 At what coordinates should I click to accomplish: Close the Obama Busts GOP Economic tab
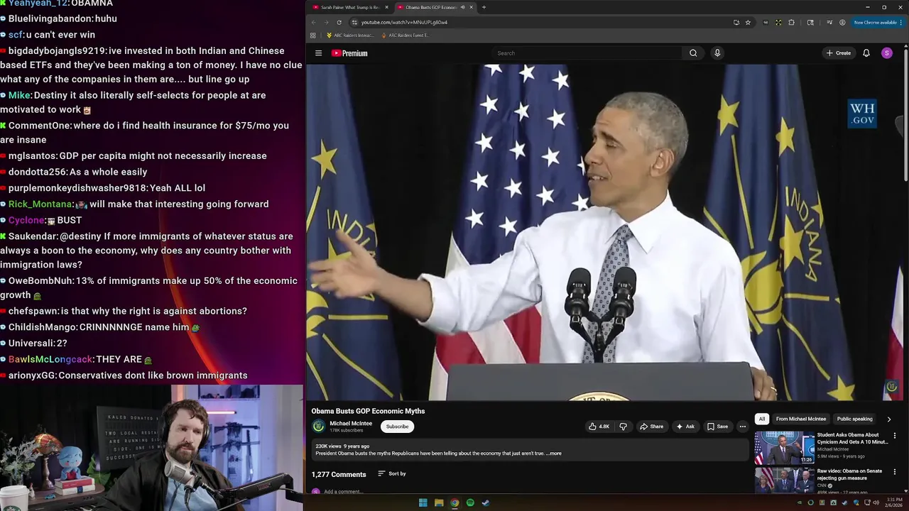click(x=471, y=7)
